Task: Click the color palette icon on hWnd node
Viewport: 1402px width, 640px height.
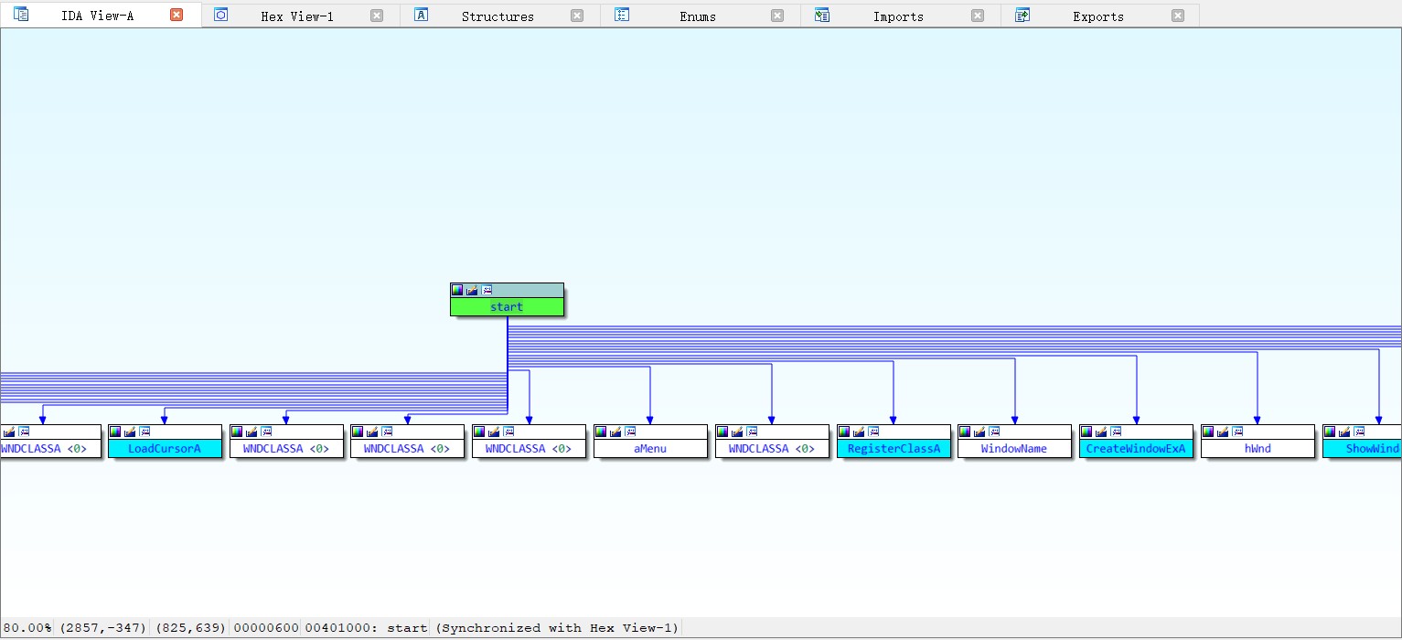Action: click(1208, 432)
